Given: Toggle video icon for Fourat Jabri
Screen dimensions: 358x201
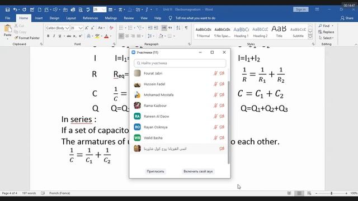Looking at the screenshot, I should (222, 73).
